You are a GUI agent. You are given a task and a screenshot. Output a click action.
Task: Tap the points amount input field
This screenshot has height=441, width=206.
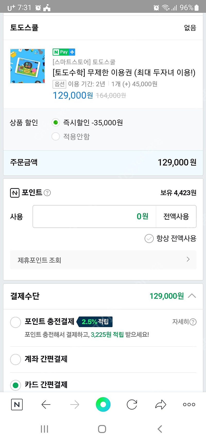pyautogui.click(x=94, y=216)
